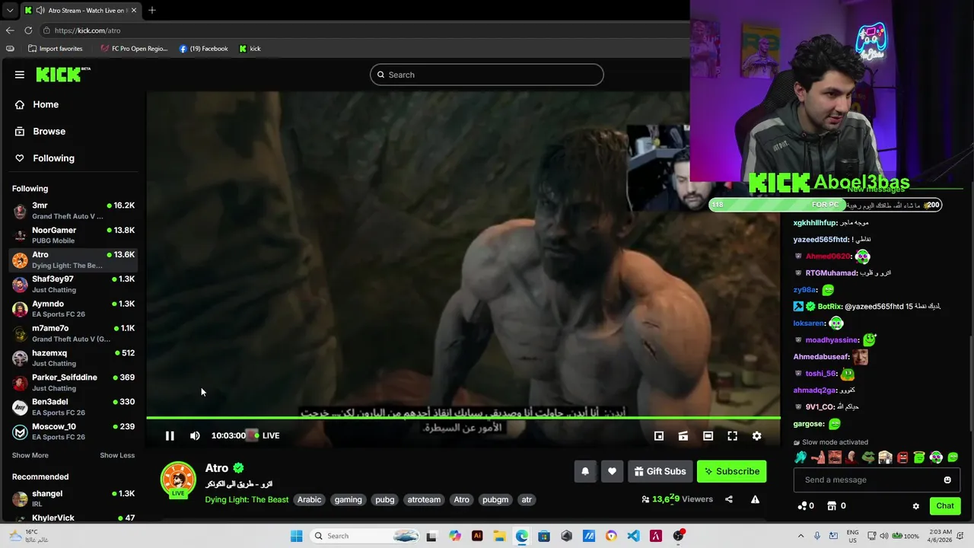
Task: Click the Gift Subs button
Action: pos(660,471)
